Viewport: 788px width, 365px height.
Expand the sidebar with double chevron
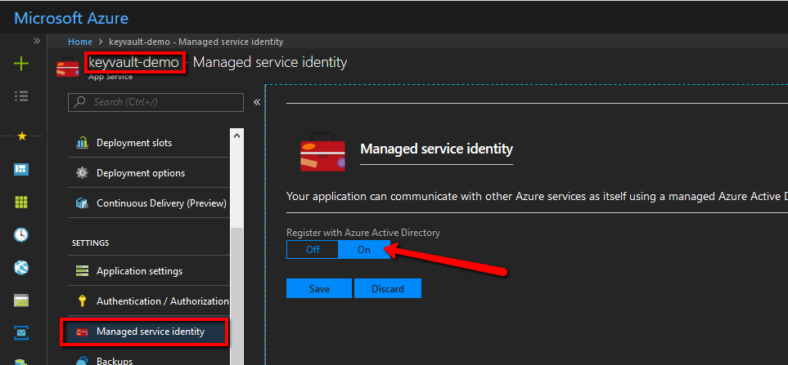36,41
